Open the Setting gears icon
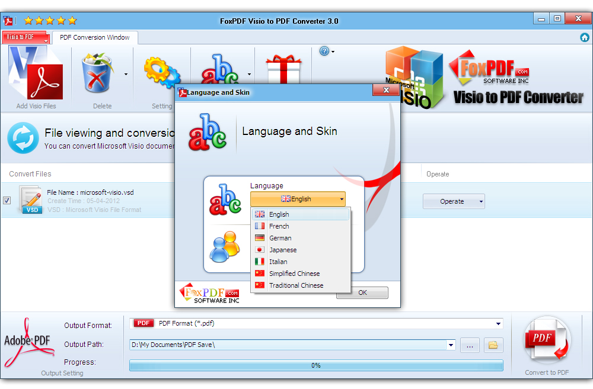The width and height of the screenshot is (593, 389). coord(162,72)
